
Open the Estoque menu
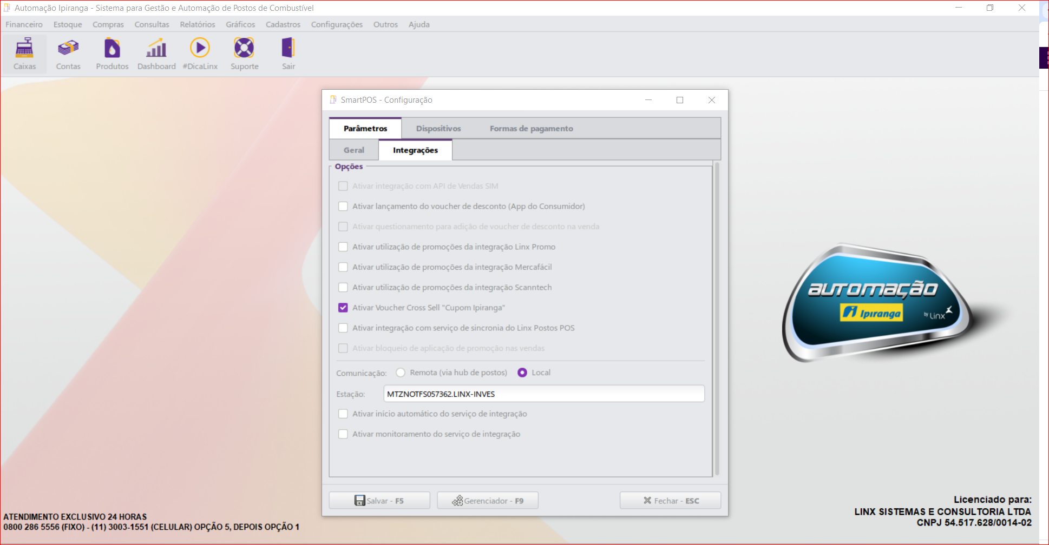click(x=68, y=24)
